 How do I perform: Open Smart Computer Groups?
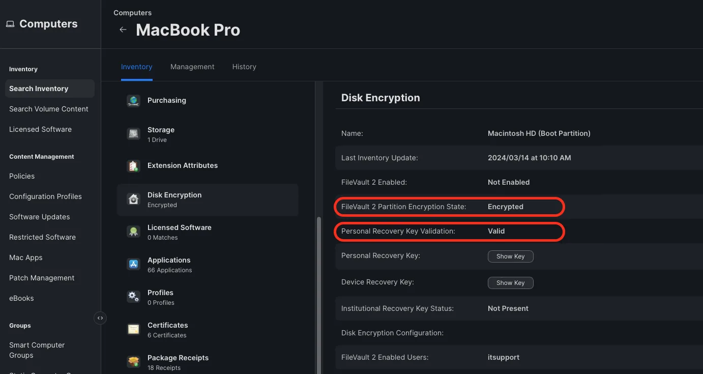tap(37, 350)
